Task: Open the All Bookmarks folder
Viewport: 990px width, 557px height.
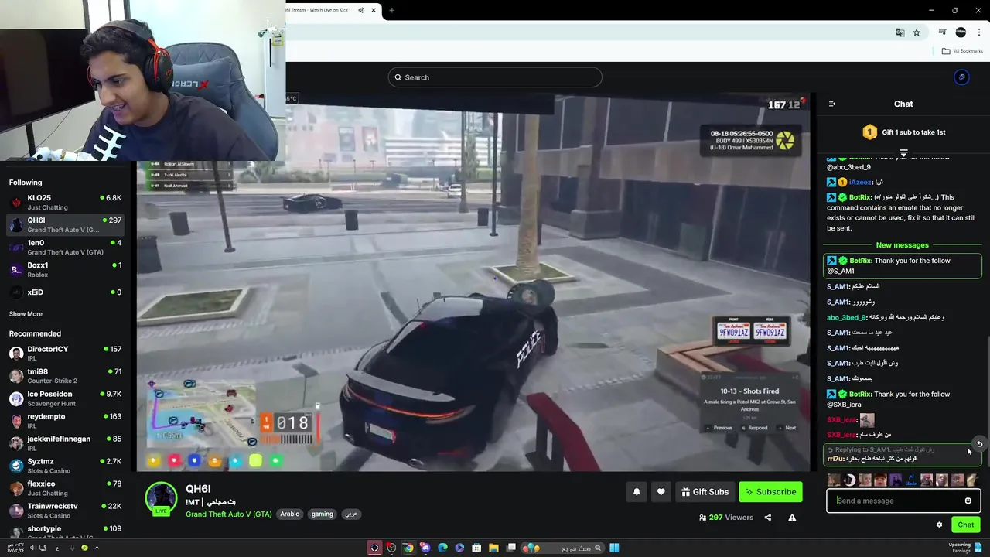Action: tap(962, 51)
